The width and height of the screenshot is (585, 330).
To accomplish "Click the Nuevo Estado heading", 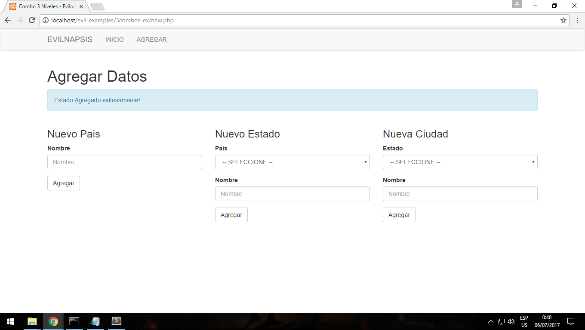I will 247,134.
